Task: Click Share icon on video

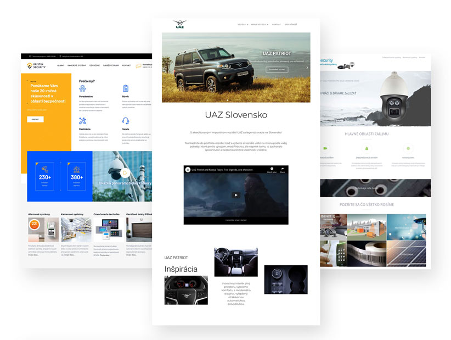Action: [283, 170]
